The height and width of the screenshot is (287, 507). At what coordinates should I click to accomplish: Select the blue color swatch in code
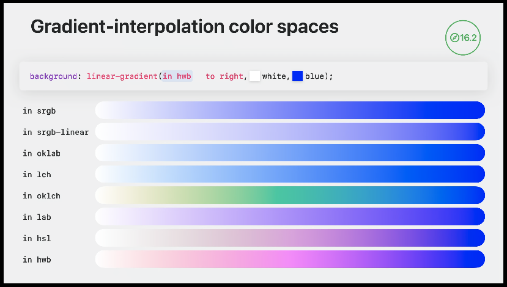tap(297, 76)
